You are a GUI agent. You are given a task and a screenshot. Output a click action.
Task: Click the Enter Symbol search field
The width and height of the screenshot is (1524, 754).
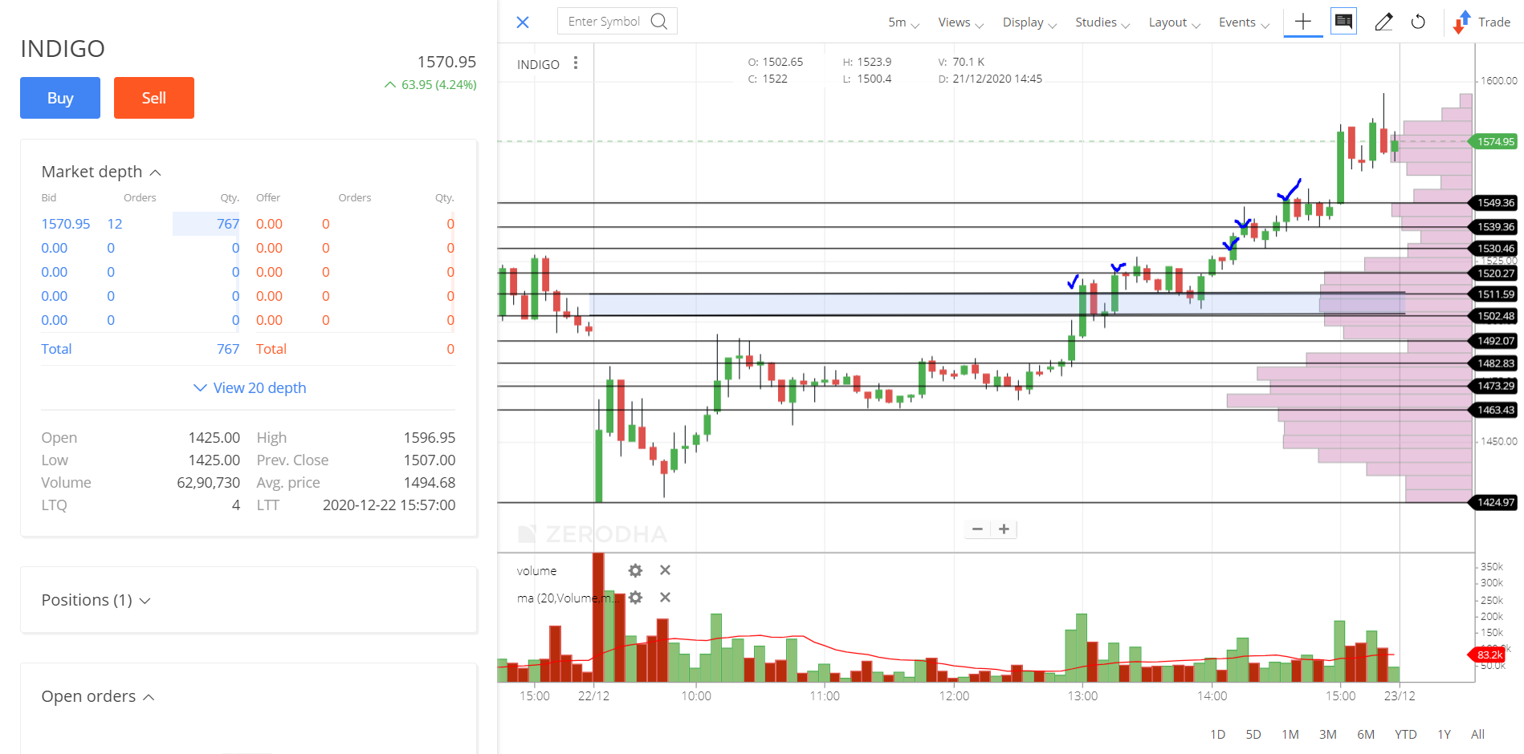[617, 22]
